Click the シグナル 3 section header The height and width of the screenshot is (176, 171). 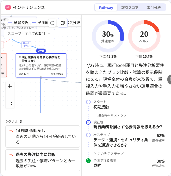click(x=13, y=121)
